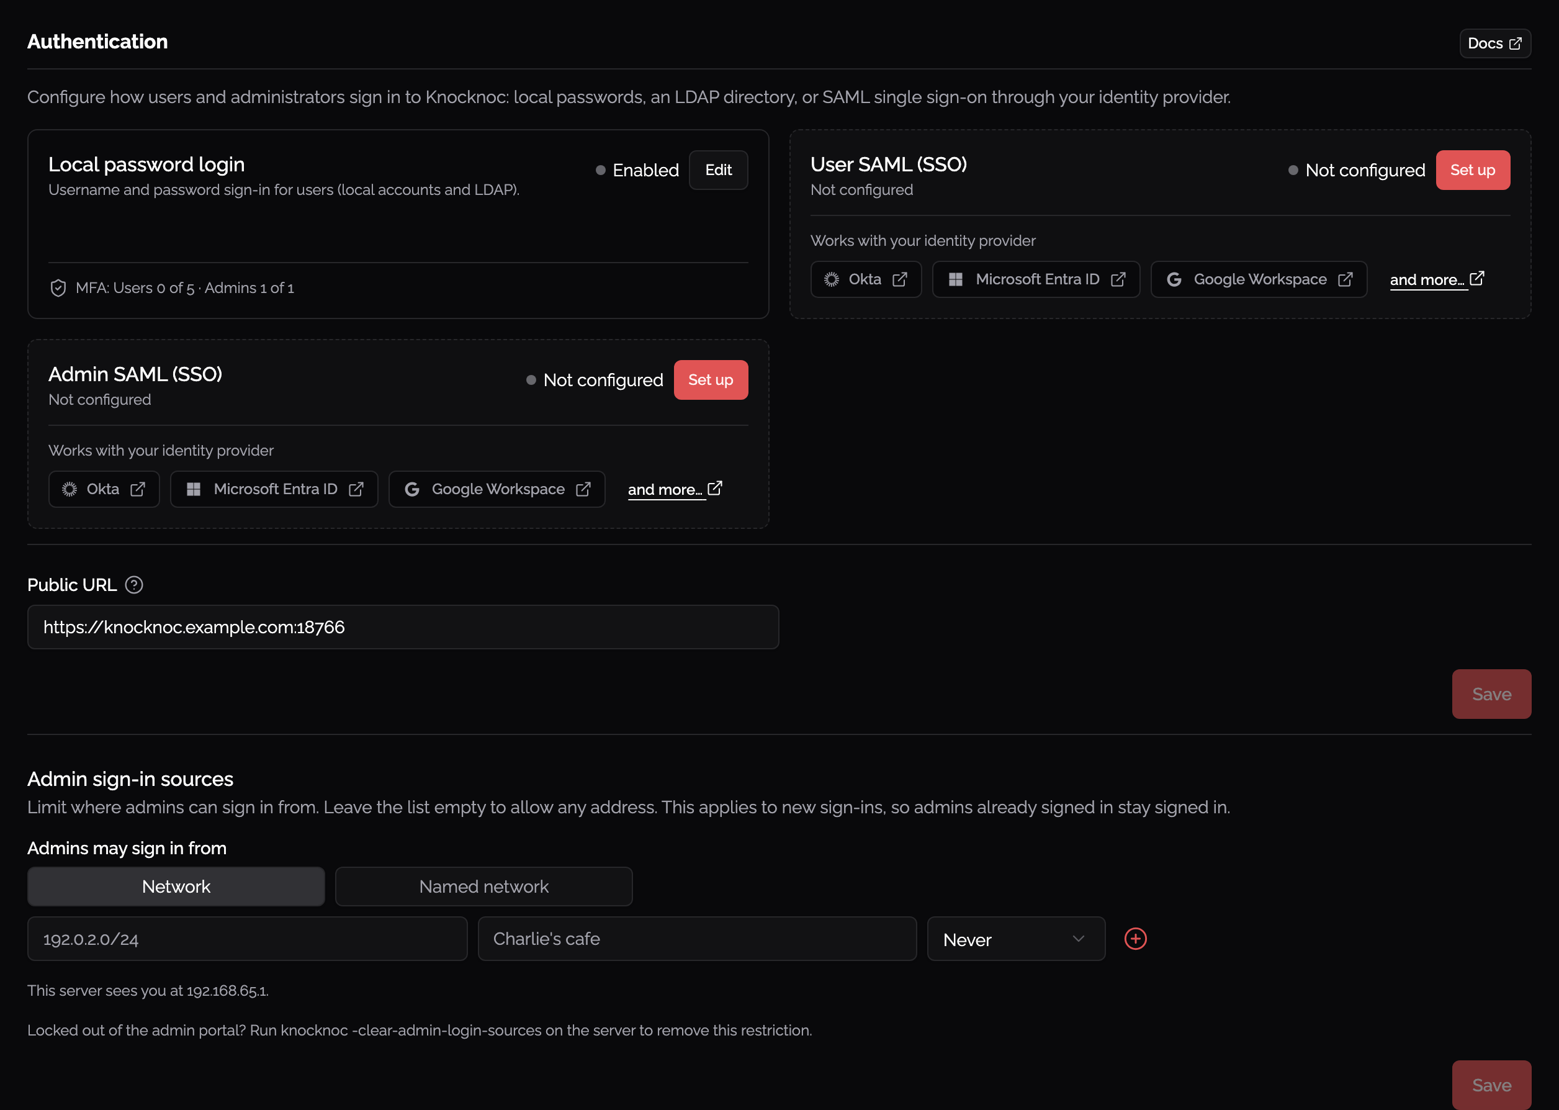Click the Public URL input field
The image size is (1559, 1110).
click(x=403, y=627)
